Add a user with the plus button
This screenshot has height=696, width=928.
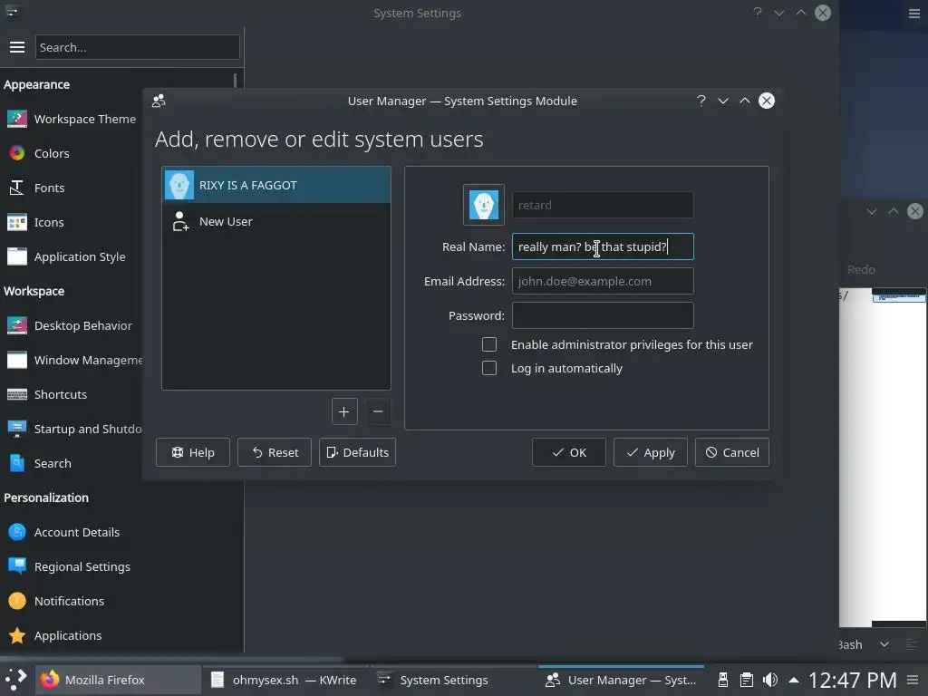click(x=344, y=411)
